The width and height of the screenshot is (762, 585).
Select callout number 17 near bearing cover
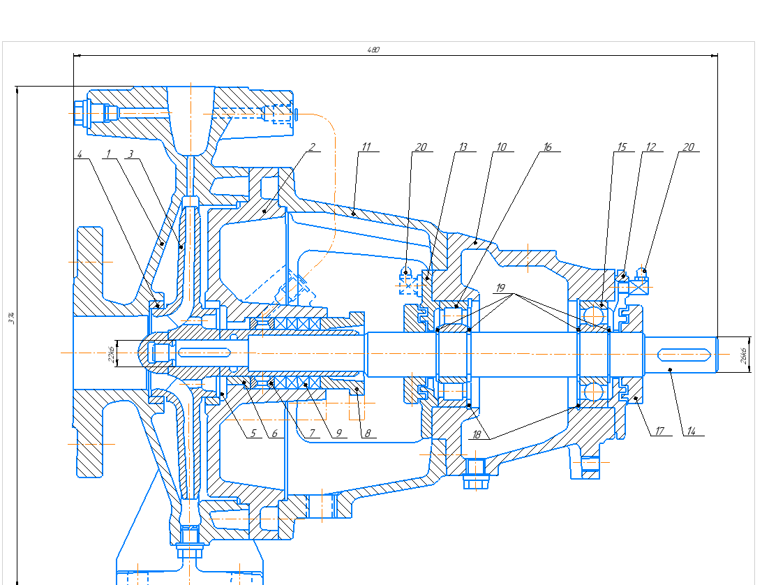657,431
